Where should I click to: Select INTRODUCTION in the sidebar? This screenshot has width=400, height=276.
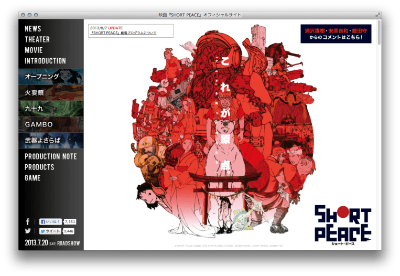[45, 61]
